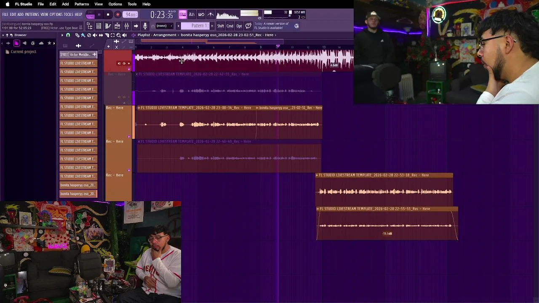
Task: Open the FILE menu in FL toolbar
Action: click(5, 14)
